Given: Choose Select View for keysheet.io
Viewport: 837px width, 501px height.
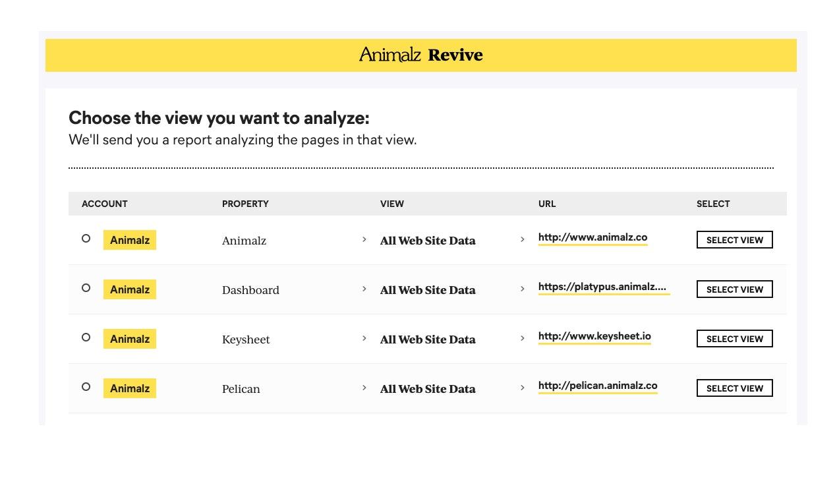Looking at the screenshot, I should (734, 339).
